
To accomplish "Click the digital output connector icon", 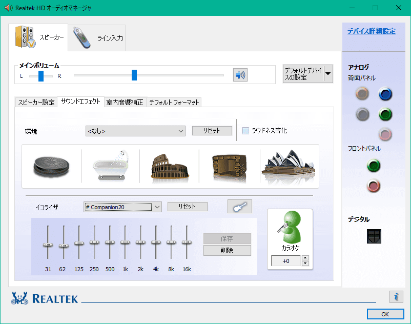I will click(x=375, y=236).
